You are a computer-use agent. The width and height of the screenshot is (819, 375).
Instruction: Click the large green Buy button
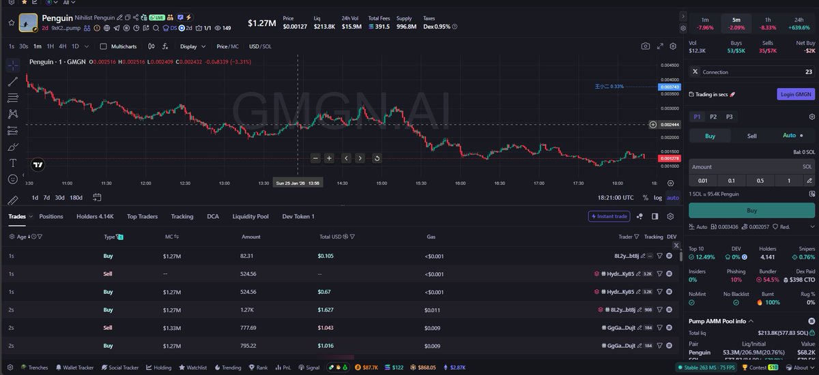751,211
